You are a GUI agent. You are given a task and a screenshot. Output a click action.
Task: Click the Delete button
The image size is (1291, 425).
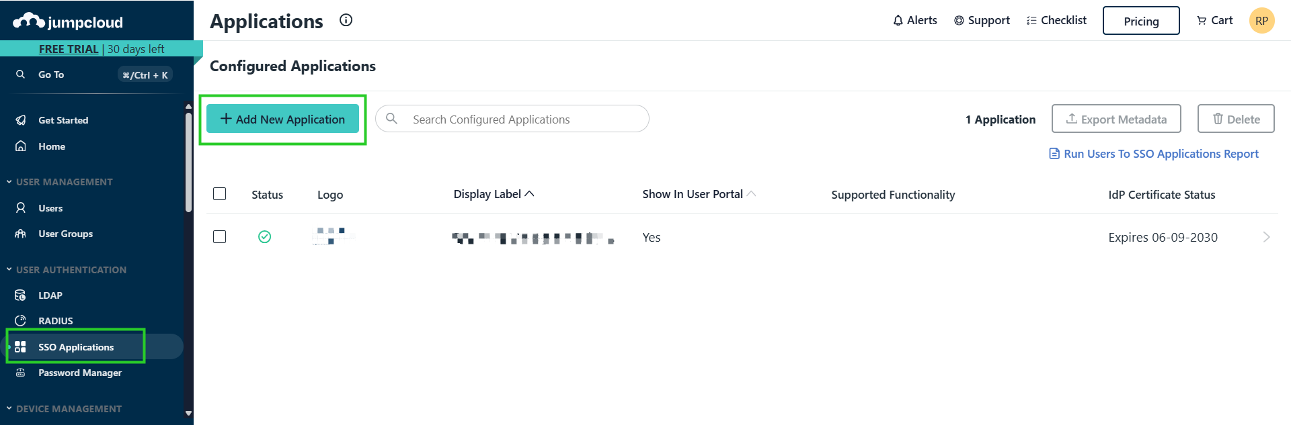tap(1236, 119)
